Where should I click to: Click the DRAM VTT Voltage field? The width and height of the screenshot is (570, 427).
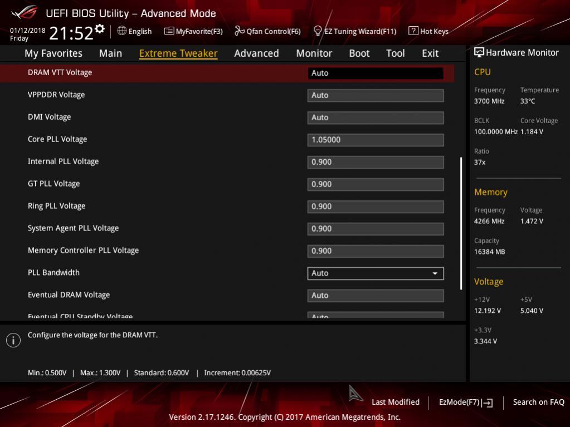click(375, 73)
